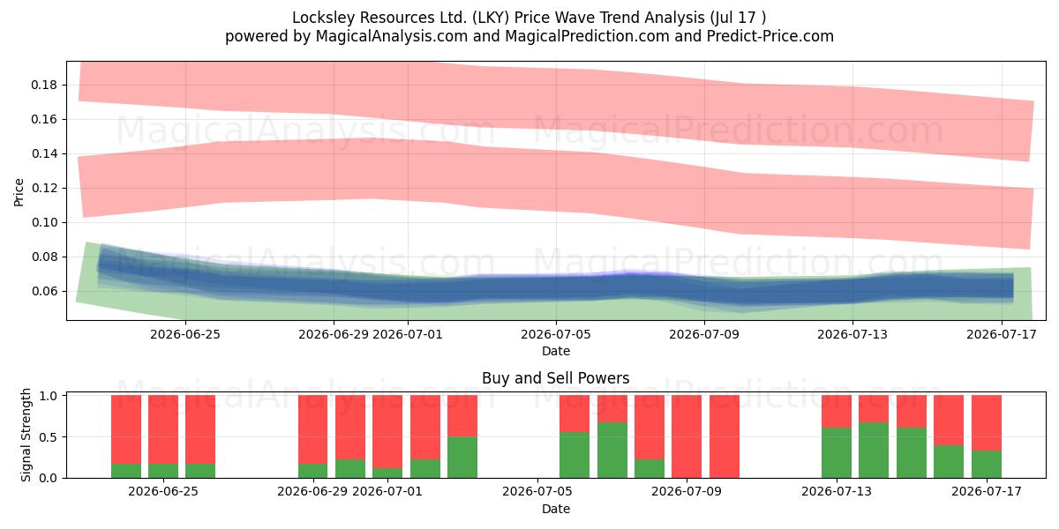Select the 0.16 price axis tick
Image resolution: width=1059 pixels, height=529 pixels.
[45, 119]
